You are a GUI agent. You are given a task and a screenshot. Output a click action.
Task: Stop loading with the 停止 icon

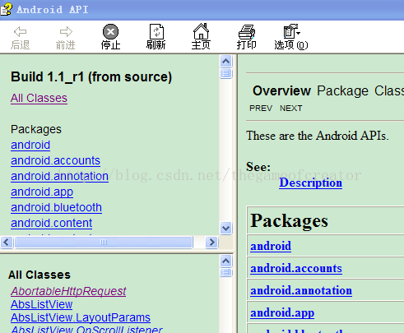[x=110, y=37]
